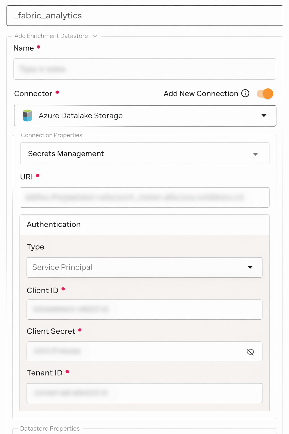The image size is (289, 434).
Task: Collapse the Add Enrichment Datastore chevron
Action: pos(95,36)
